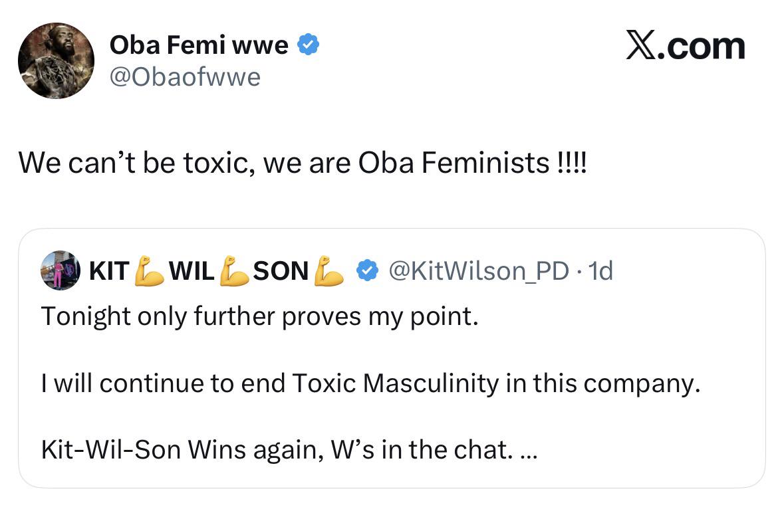This screenshot has width=784, height=525.
Task: Click the @Obaofwwe handle
Action: 185,77
